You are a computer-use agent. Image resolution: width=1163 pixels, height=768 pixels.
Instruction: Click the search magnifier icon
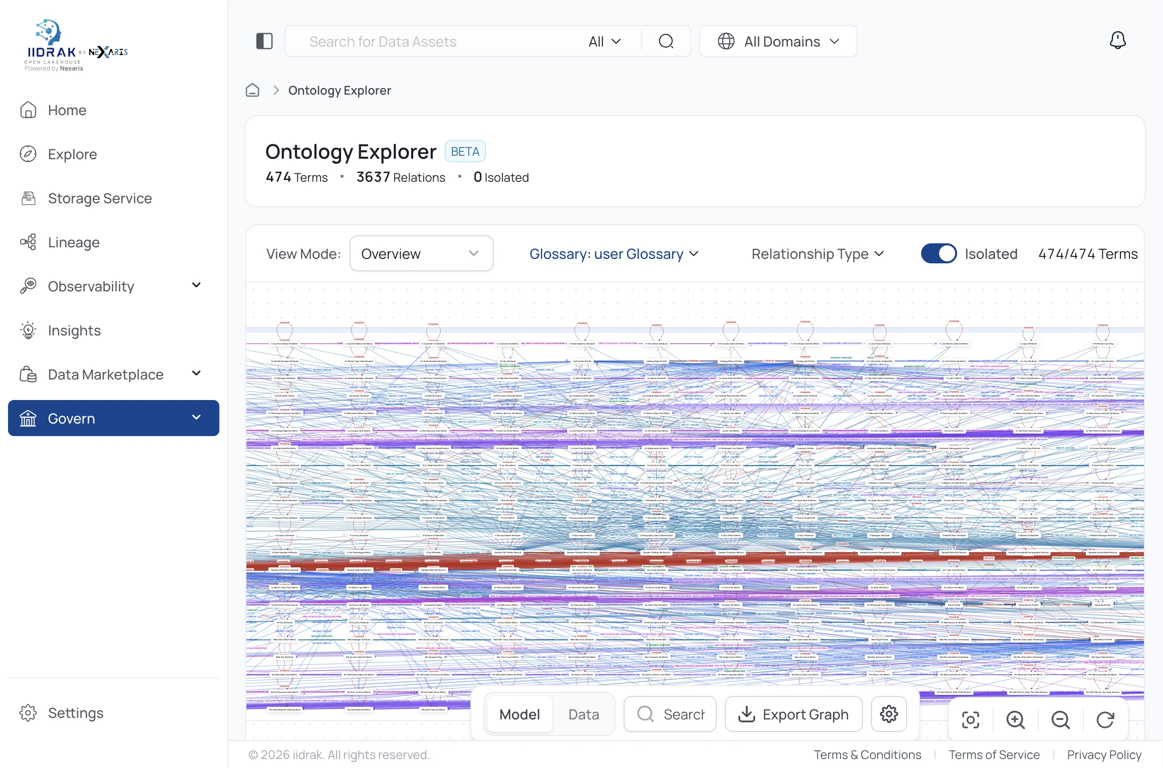pyautogui.click(x=666, y=41)
